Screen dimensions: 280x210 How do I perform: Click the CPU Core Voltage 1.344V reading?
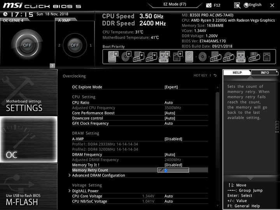click(x=148, y=196)
